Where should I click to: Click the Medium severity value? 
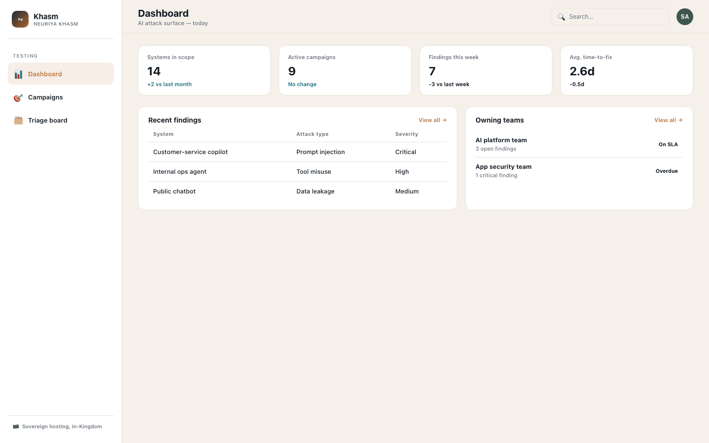[407, 191]
